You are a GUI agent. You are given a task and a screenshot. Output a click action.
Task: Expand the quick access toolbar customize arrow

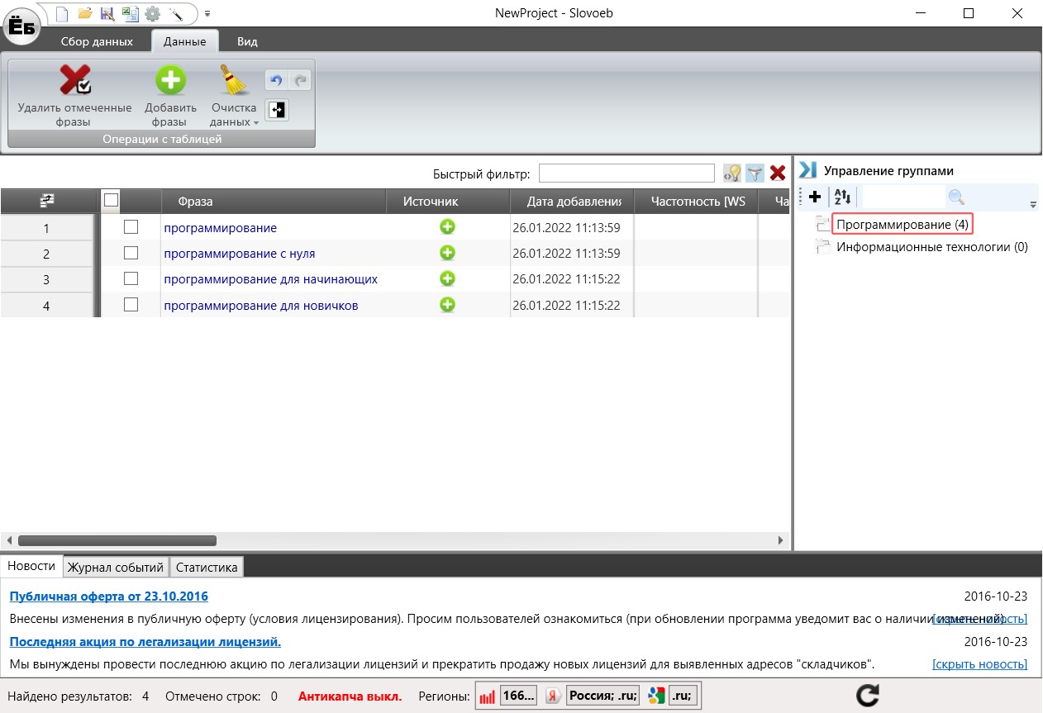[x=207, y=14]
